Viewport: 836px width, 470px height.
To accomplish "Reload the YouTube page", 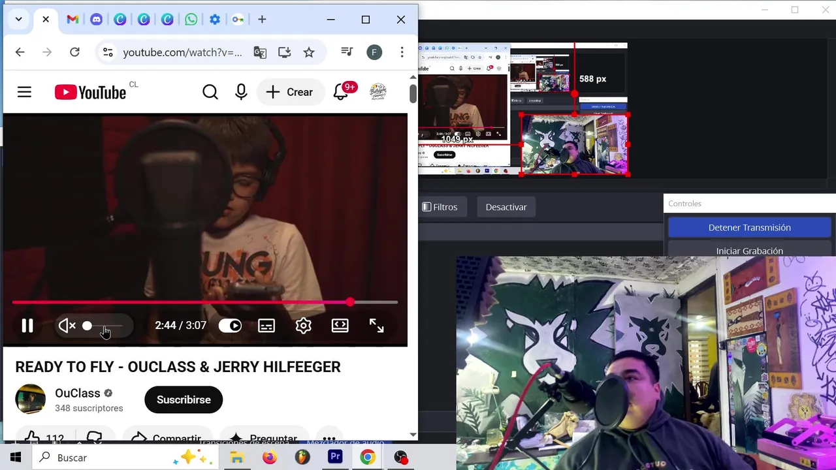I will (74, 52).
